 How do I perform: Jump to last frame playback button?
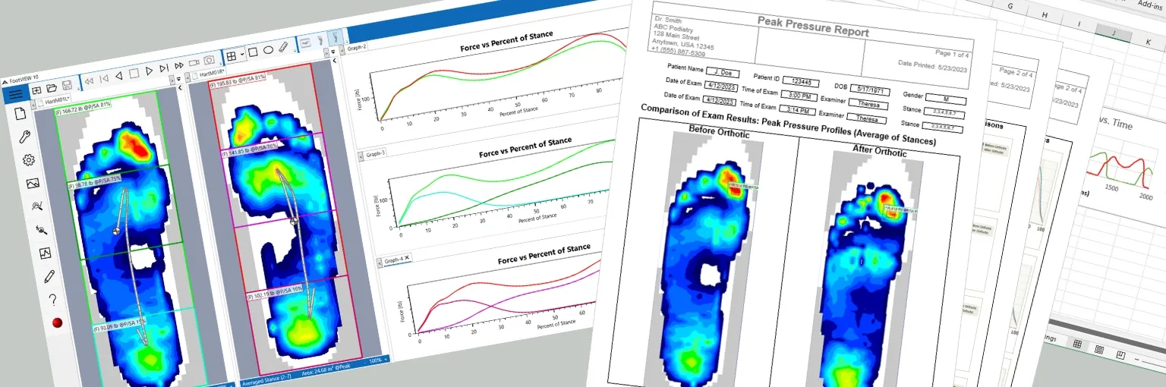click(x=164, y=68)
